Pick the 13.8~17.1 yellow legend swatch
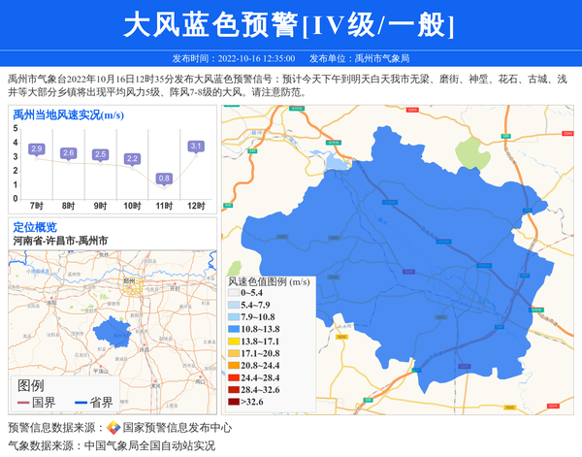582x457 pixels. tap(233, 342)
